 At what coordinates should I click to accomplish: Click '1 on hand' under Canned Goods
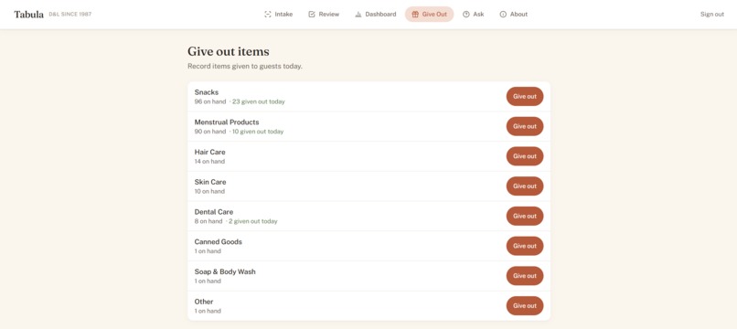208,251
